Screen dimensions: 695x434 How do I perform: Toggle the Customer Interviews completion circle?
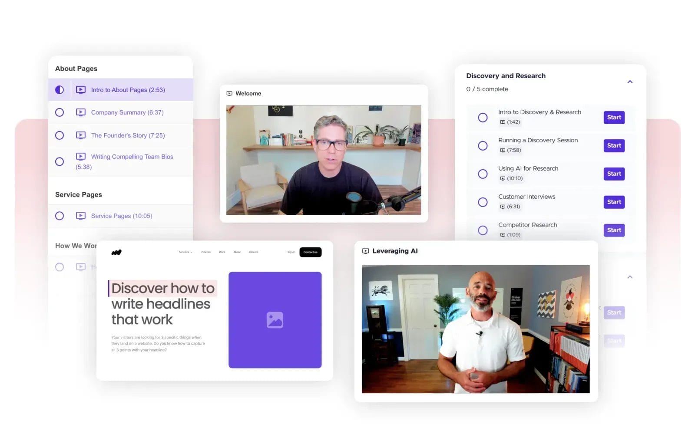pos(483,202)
